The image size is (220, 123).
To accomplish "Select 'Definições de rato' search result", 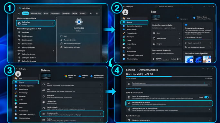I will (x=28, y=54).
